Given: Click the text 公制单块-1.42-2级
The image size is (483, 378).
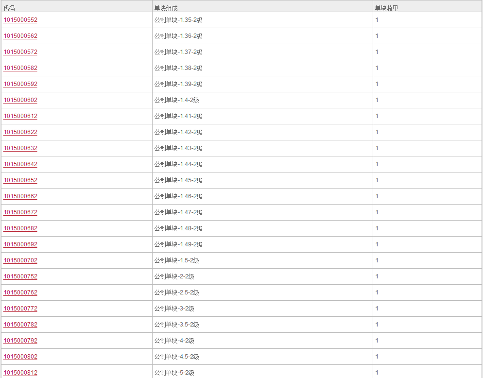Looking at the screenshot, I should tap(178, 132).
